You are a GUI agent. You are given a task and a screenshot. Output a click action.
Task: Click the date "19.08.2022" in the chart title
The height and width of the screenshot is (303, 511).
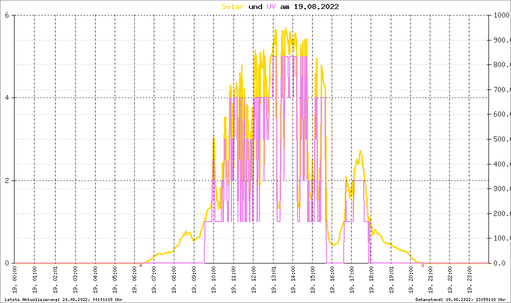pyautogui.click(x=317, y=6)
